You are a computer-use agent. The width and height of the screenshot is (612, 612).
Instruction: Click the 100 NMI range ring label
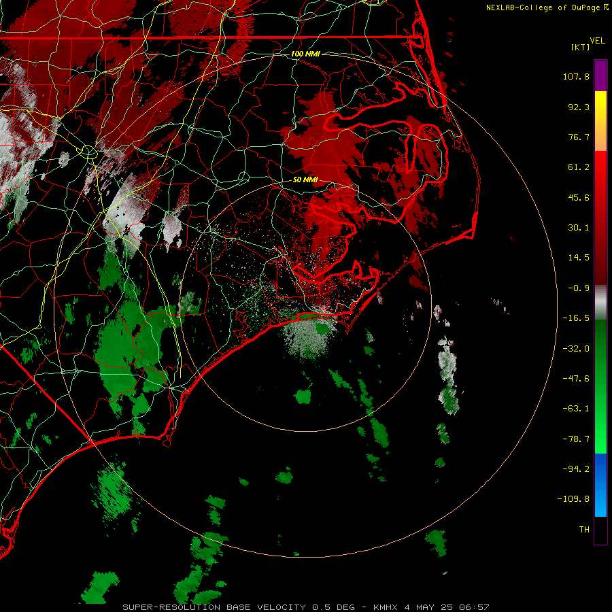coord(305,54)
